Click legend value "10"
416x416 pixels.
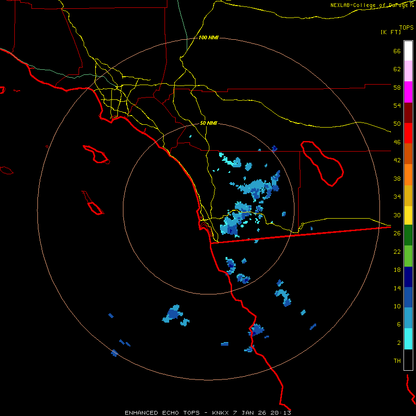[397, 306]
